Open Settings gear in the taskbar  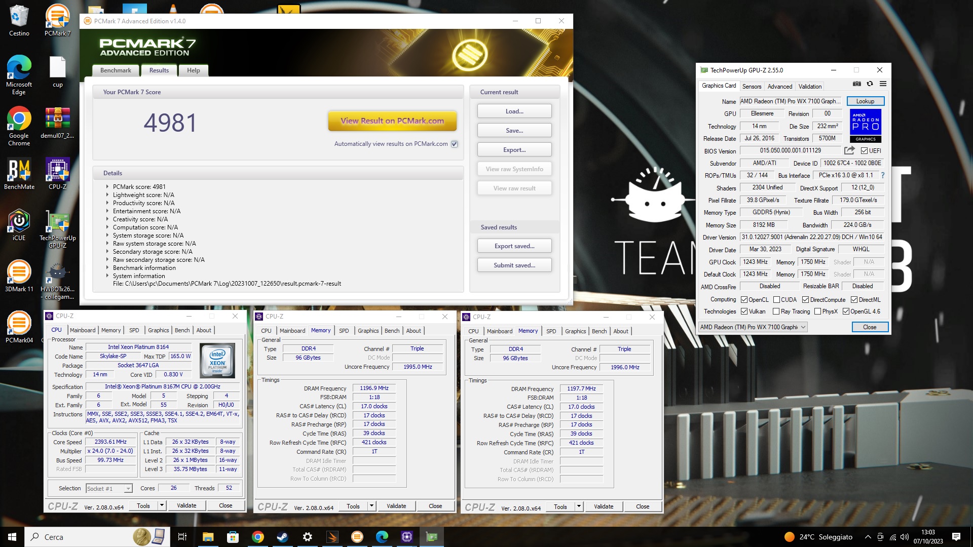coord(307,537)
